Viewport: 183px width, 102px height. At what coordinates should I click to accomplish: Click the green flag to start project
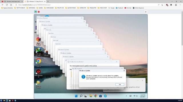pos(35,12)
